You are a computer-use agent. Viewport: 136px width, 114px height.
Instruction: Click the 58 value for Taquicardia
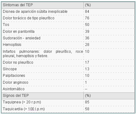point(87,109)
